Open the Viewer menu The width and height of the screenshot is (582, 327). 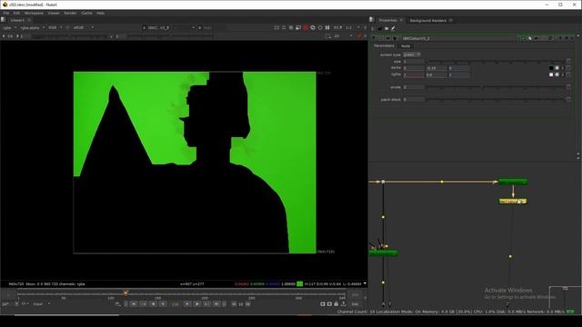point(54,13)
